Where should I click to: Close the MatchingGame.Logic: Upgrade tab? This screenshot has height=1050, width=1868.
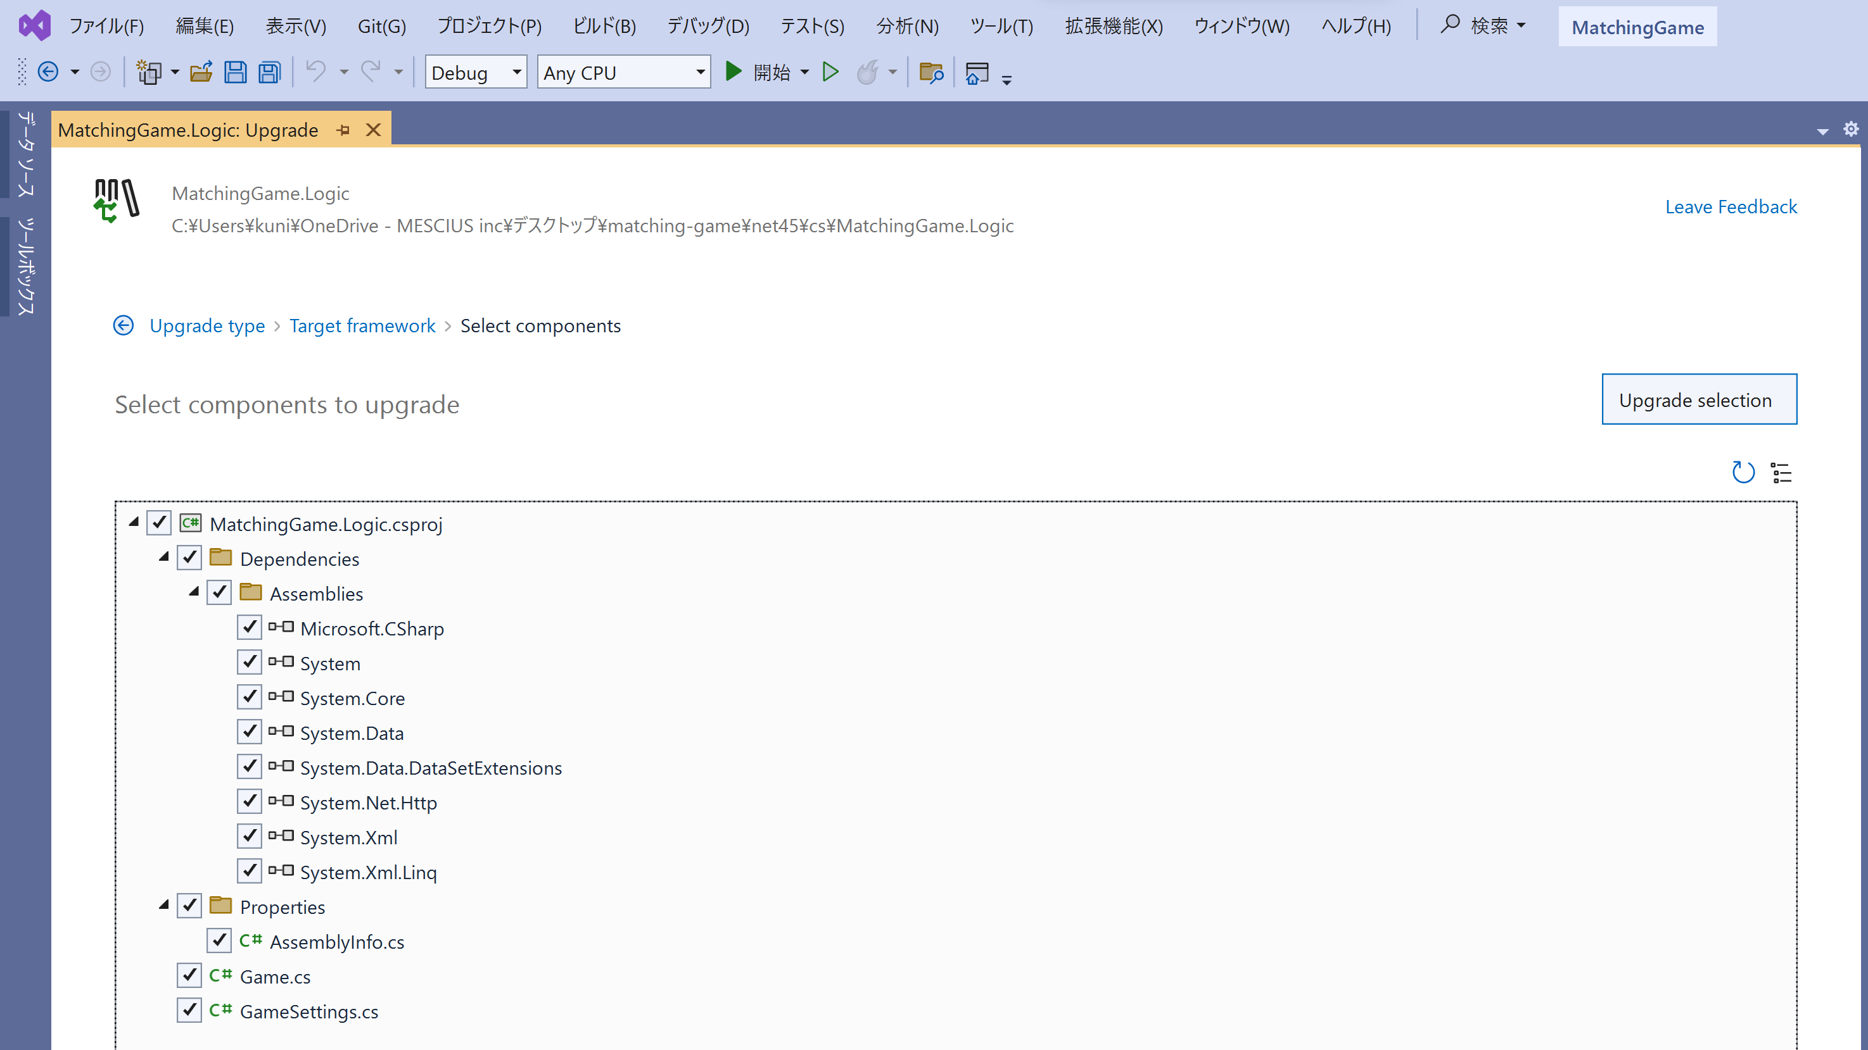tap(374, 130)
